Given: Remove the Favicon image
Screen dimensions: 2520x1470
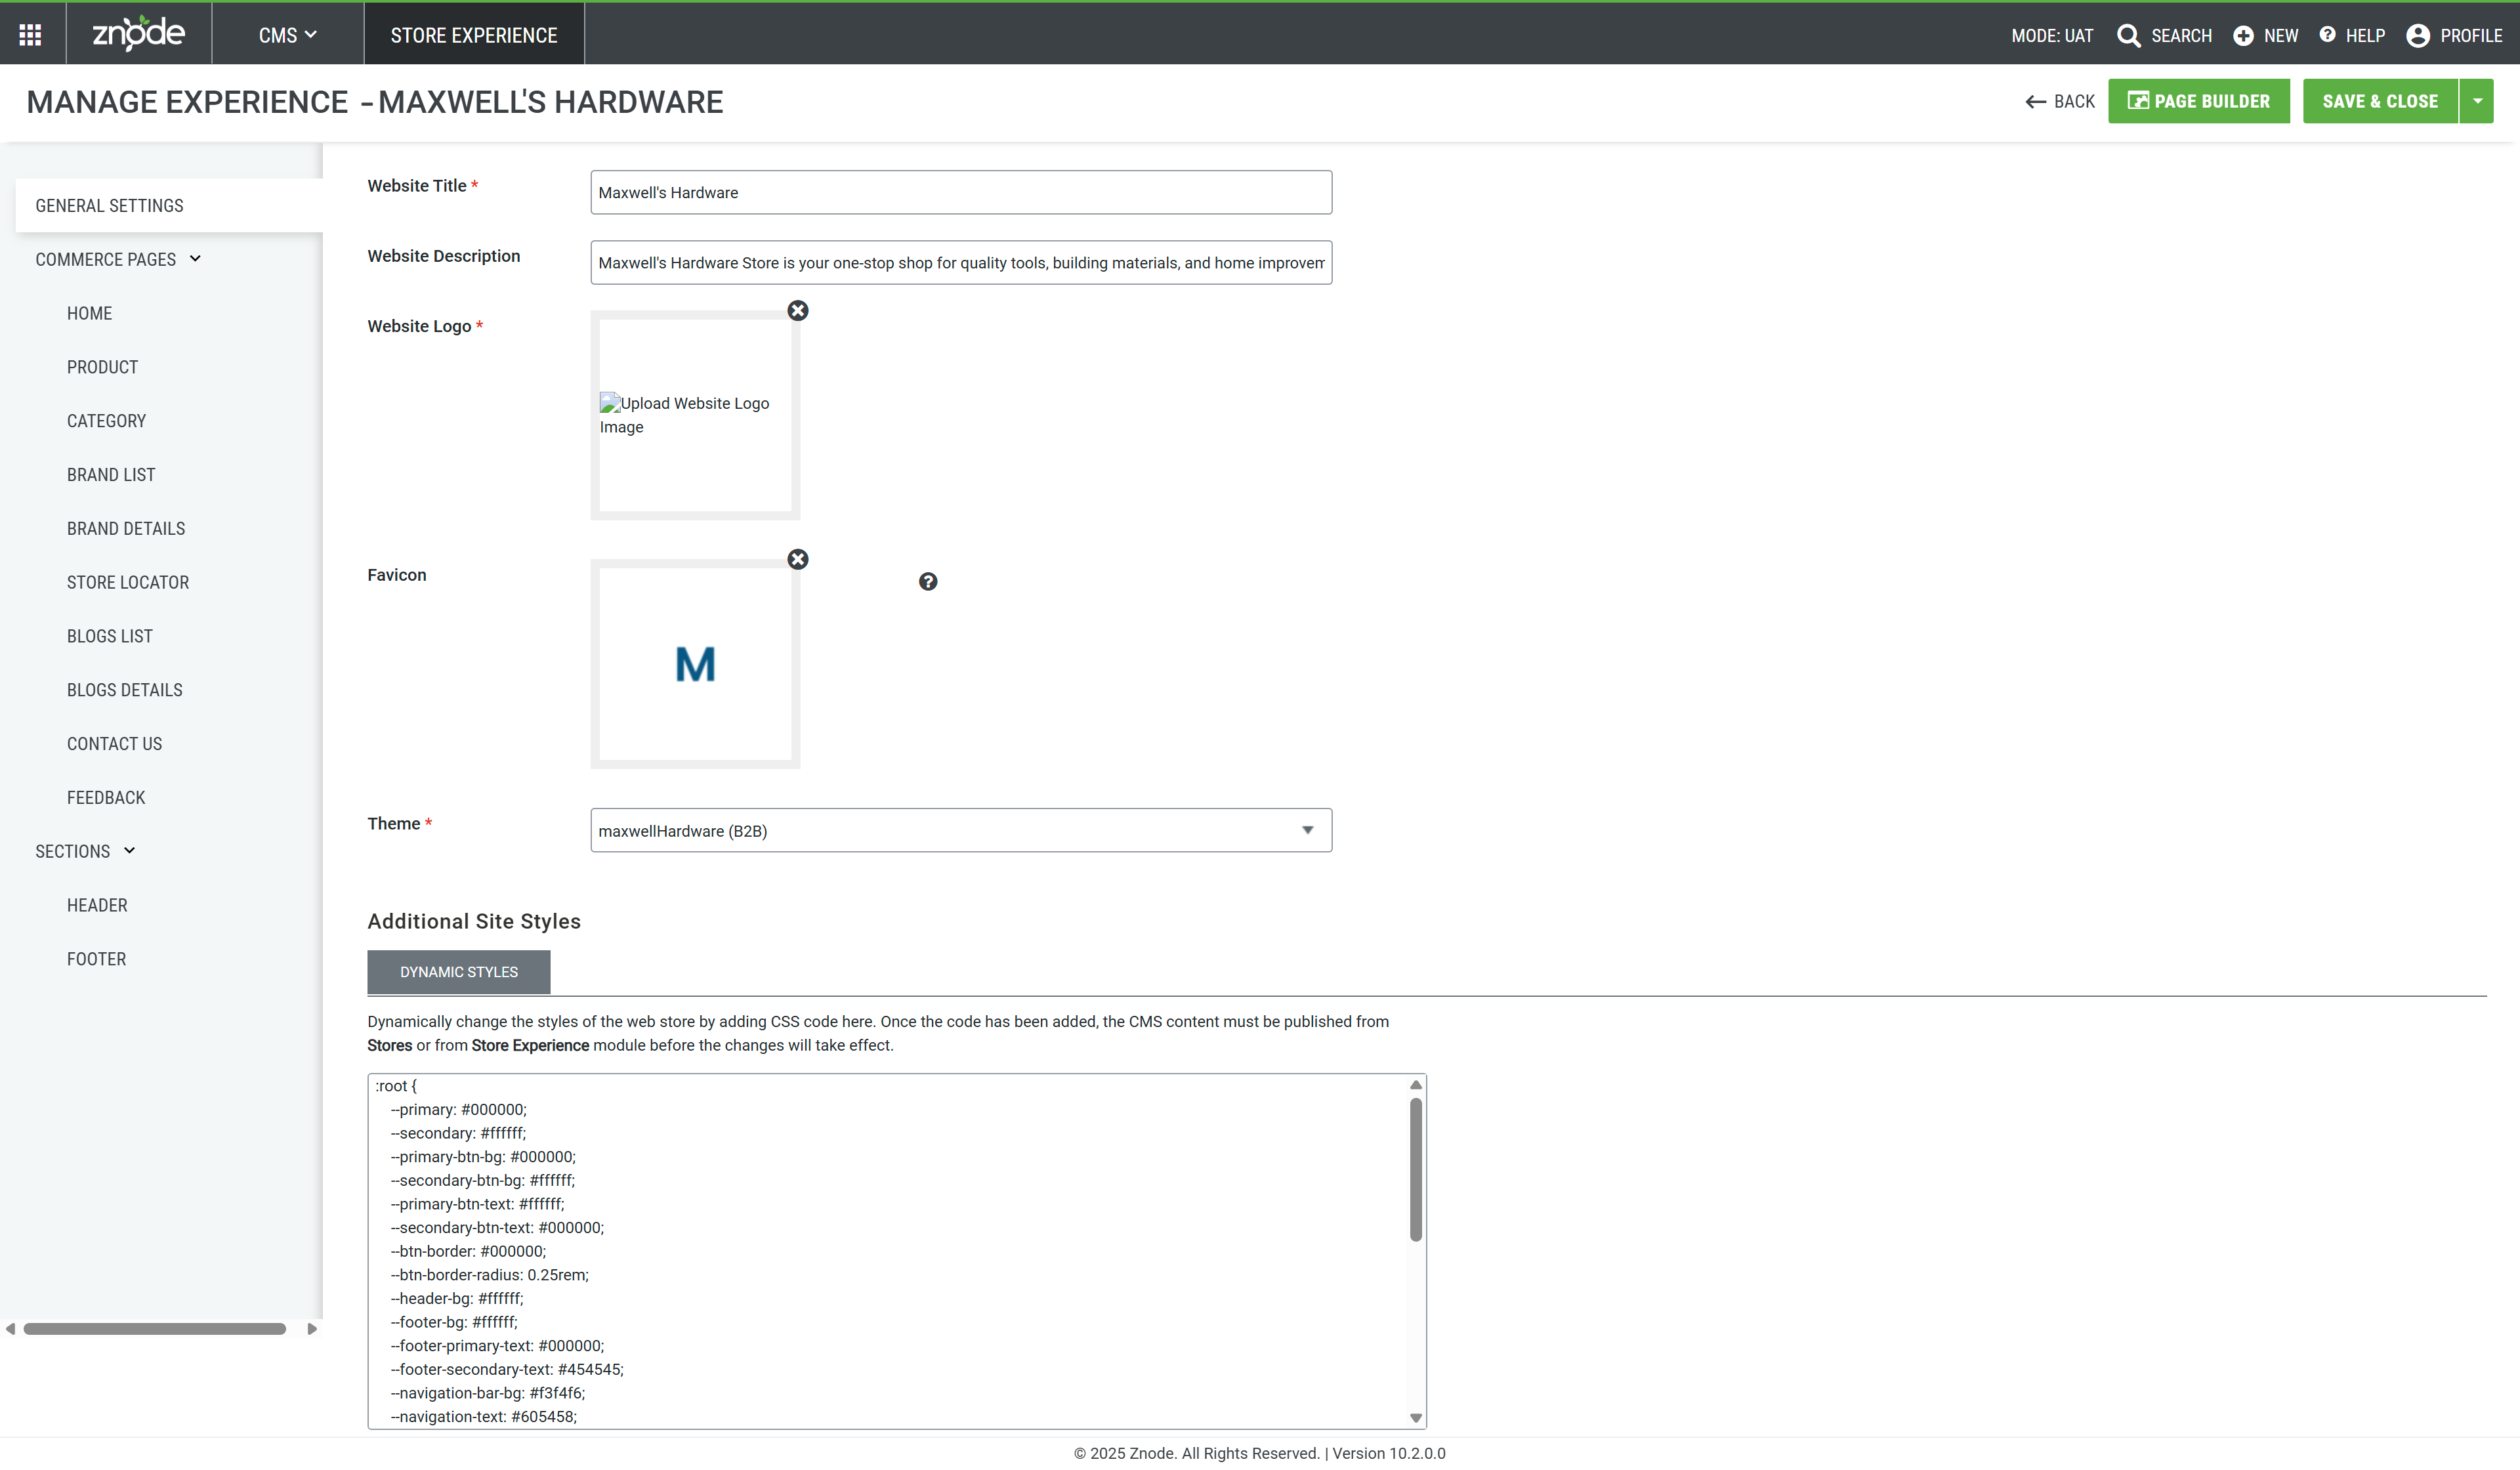Looking at the screenshot, I should click(797, 560).
